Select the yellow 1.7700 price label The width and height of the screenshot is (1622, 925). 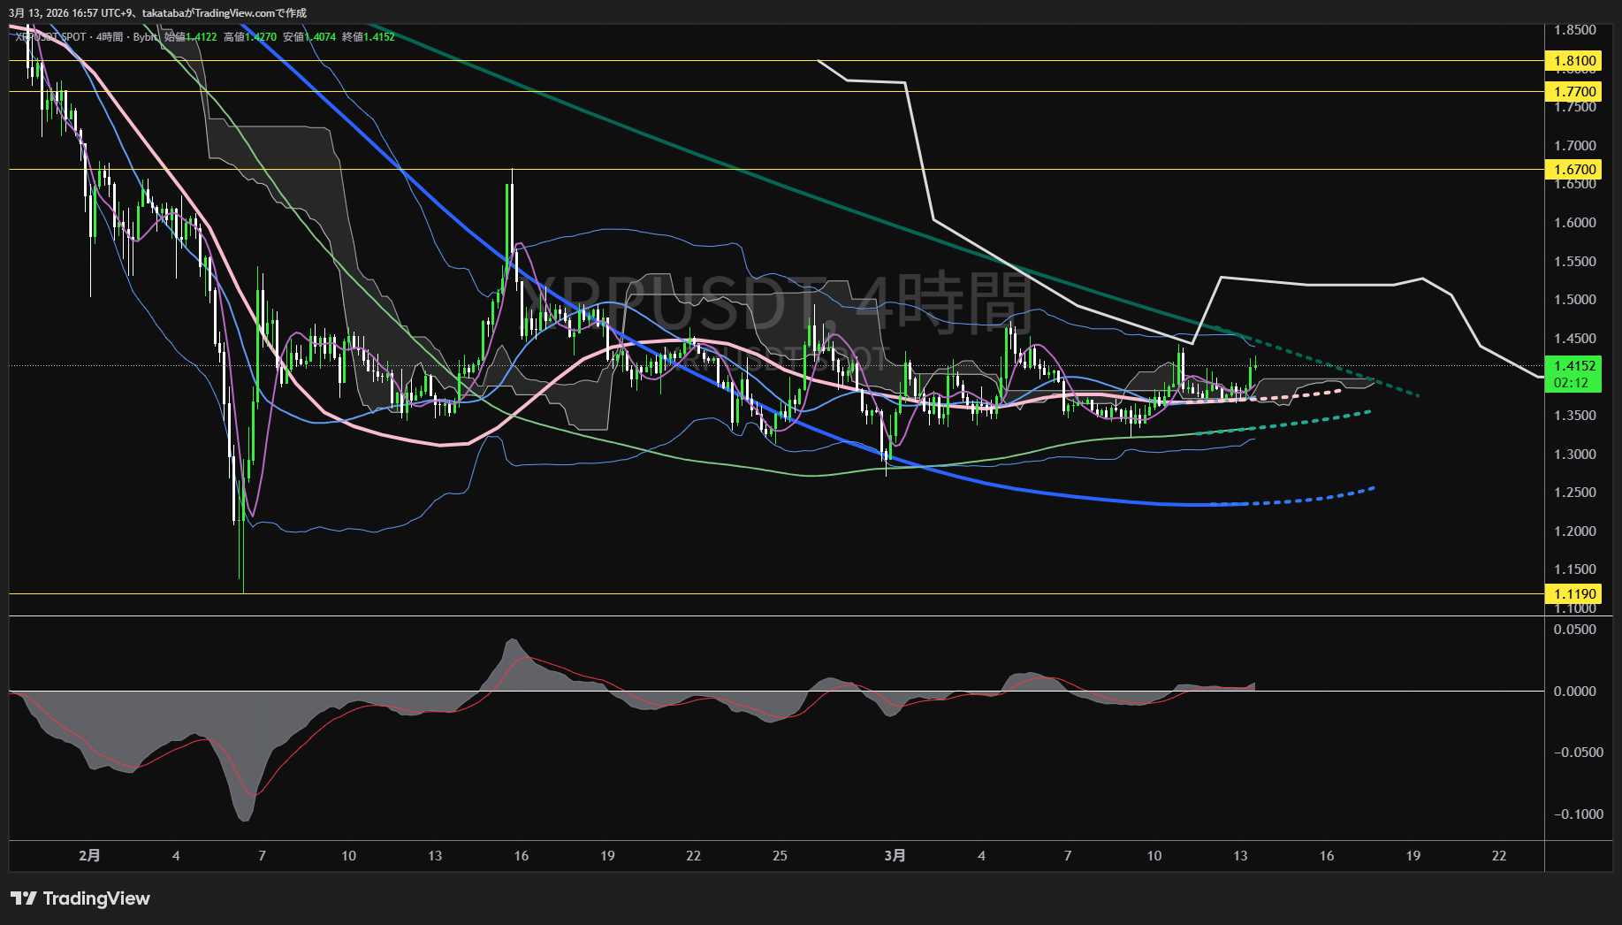pyautogui.click(x=1574, y=92)
